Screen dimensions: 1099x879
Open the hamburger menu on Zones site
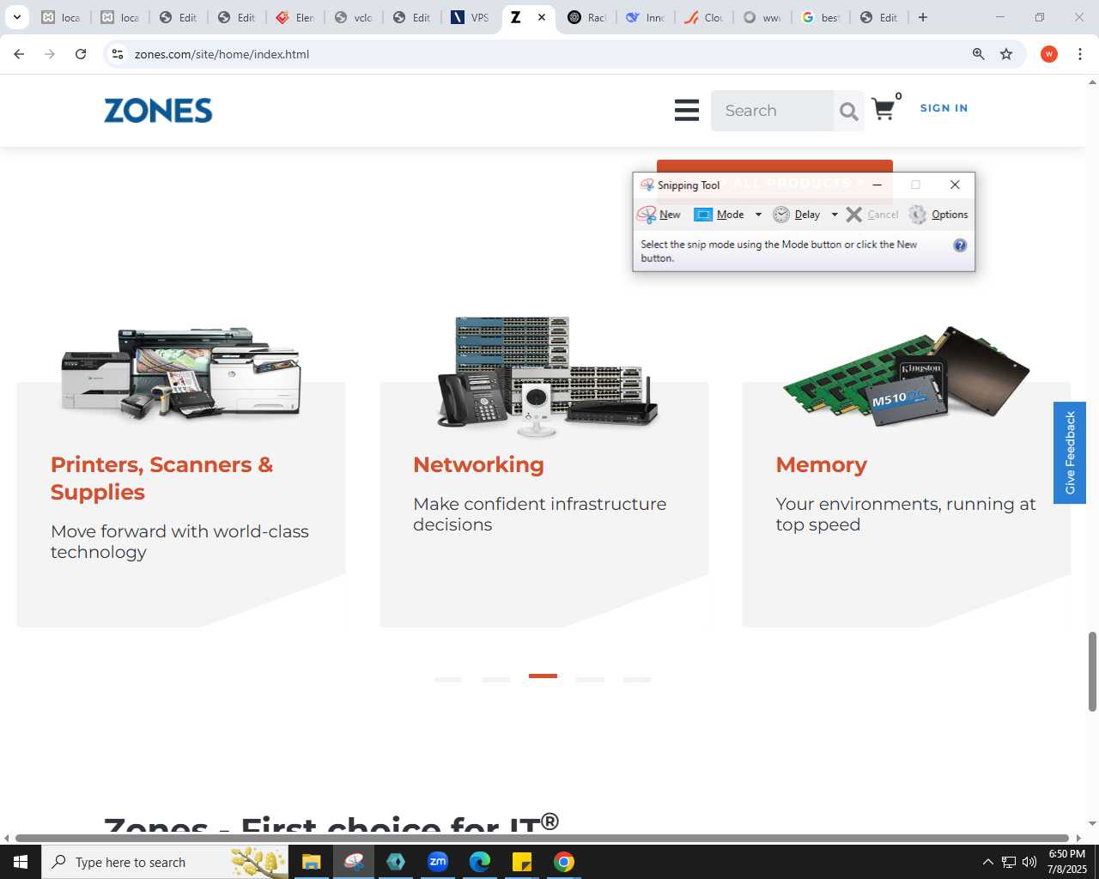click(x=686, y=110)
